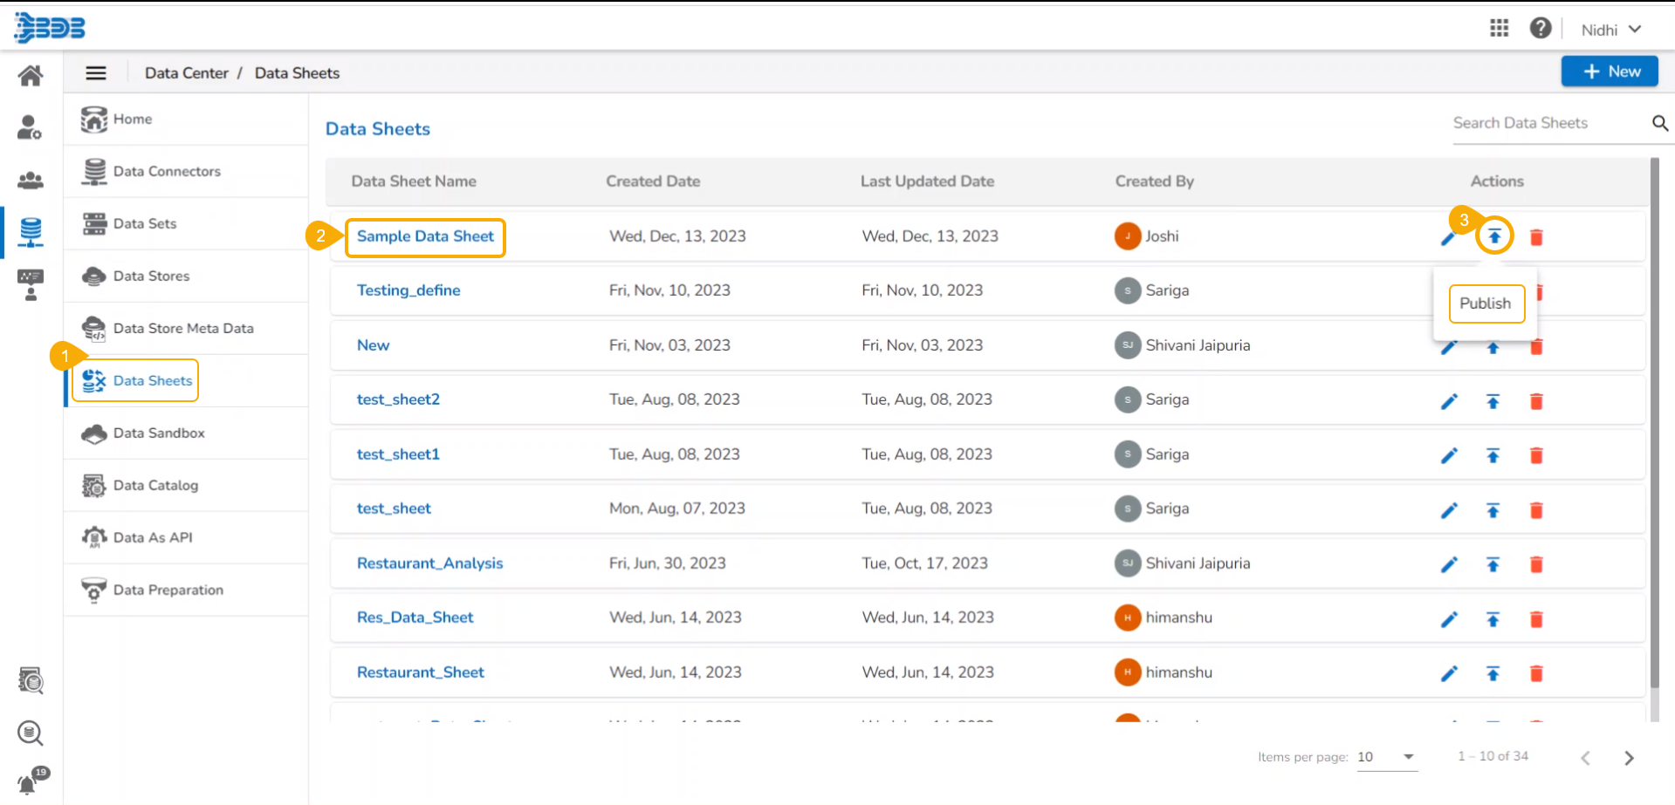
Task: Publish the Sample Data Sheet
Action: 1494,236
